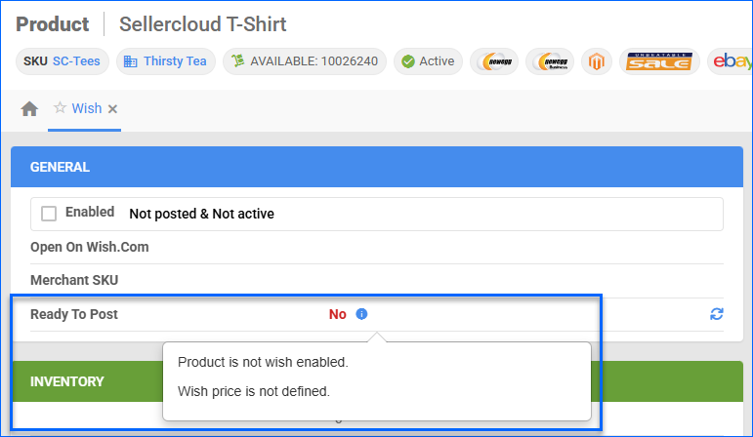The image size is (753, 437).
Task: Open the Newegg Business channel icon
Action: click(550, 61)
